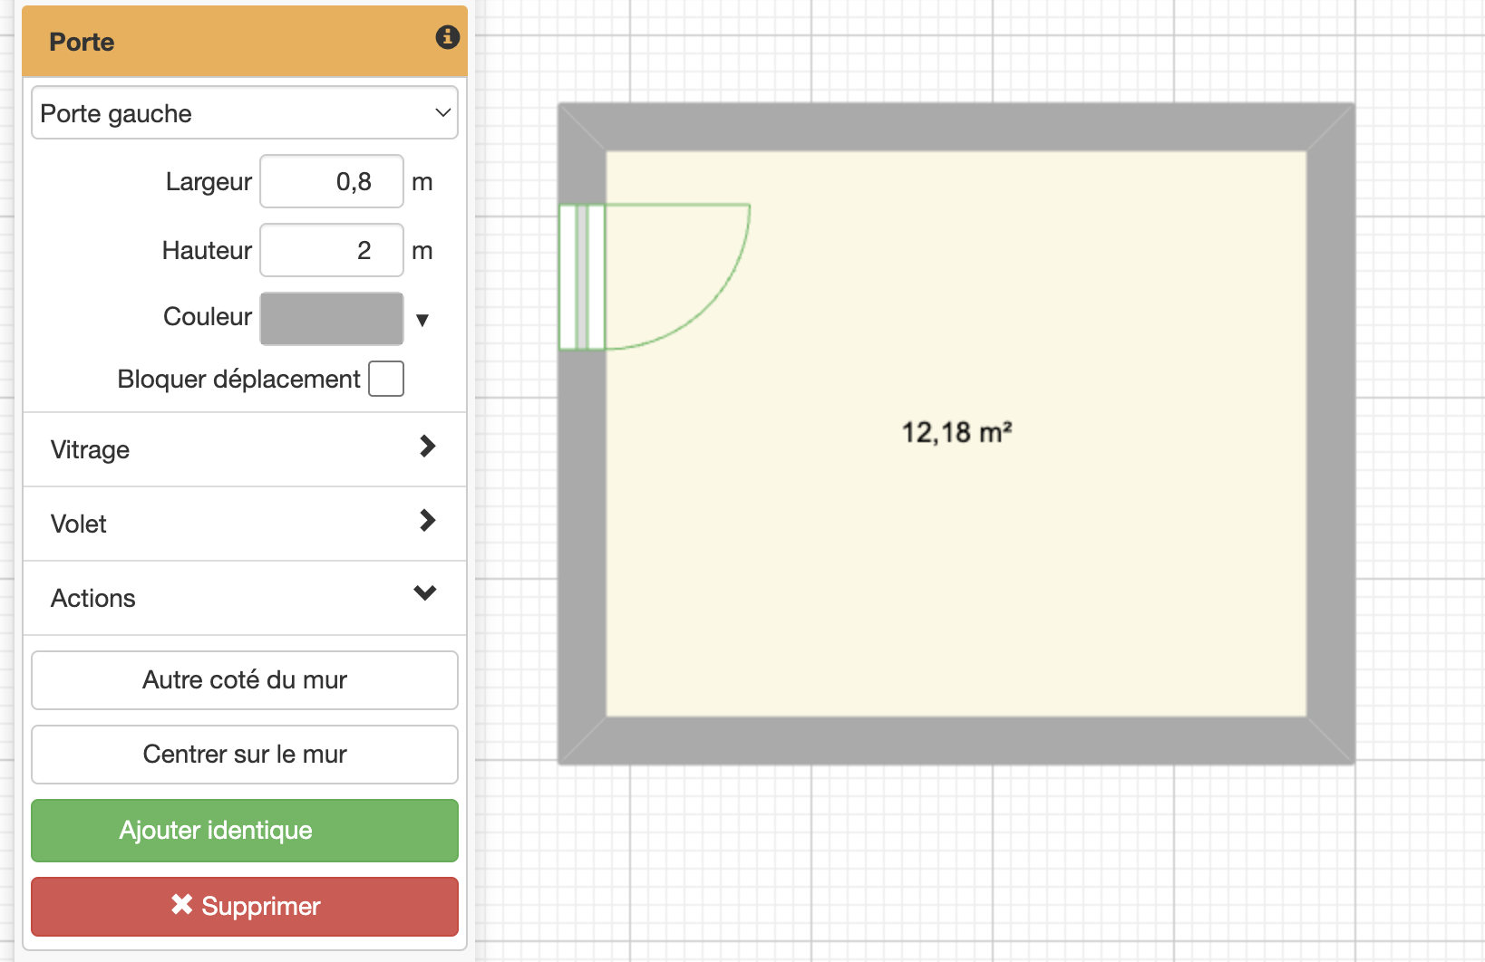Expand the Volet section

pos(245,524)
